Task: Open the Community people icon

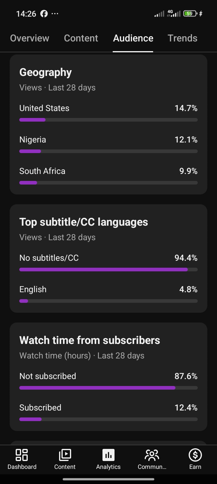Action: coord(152,455)
